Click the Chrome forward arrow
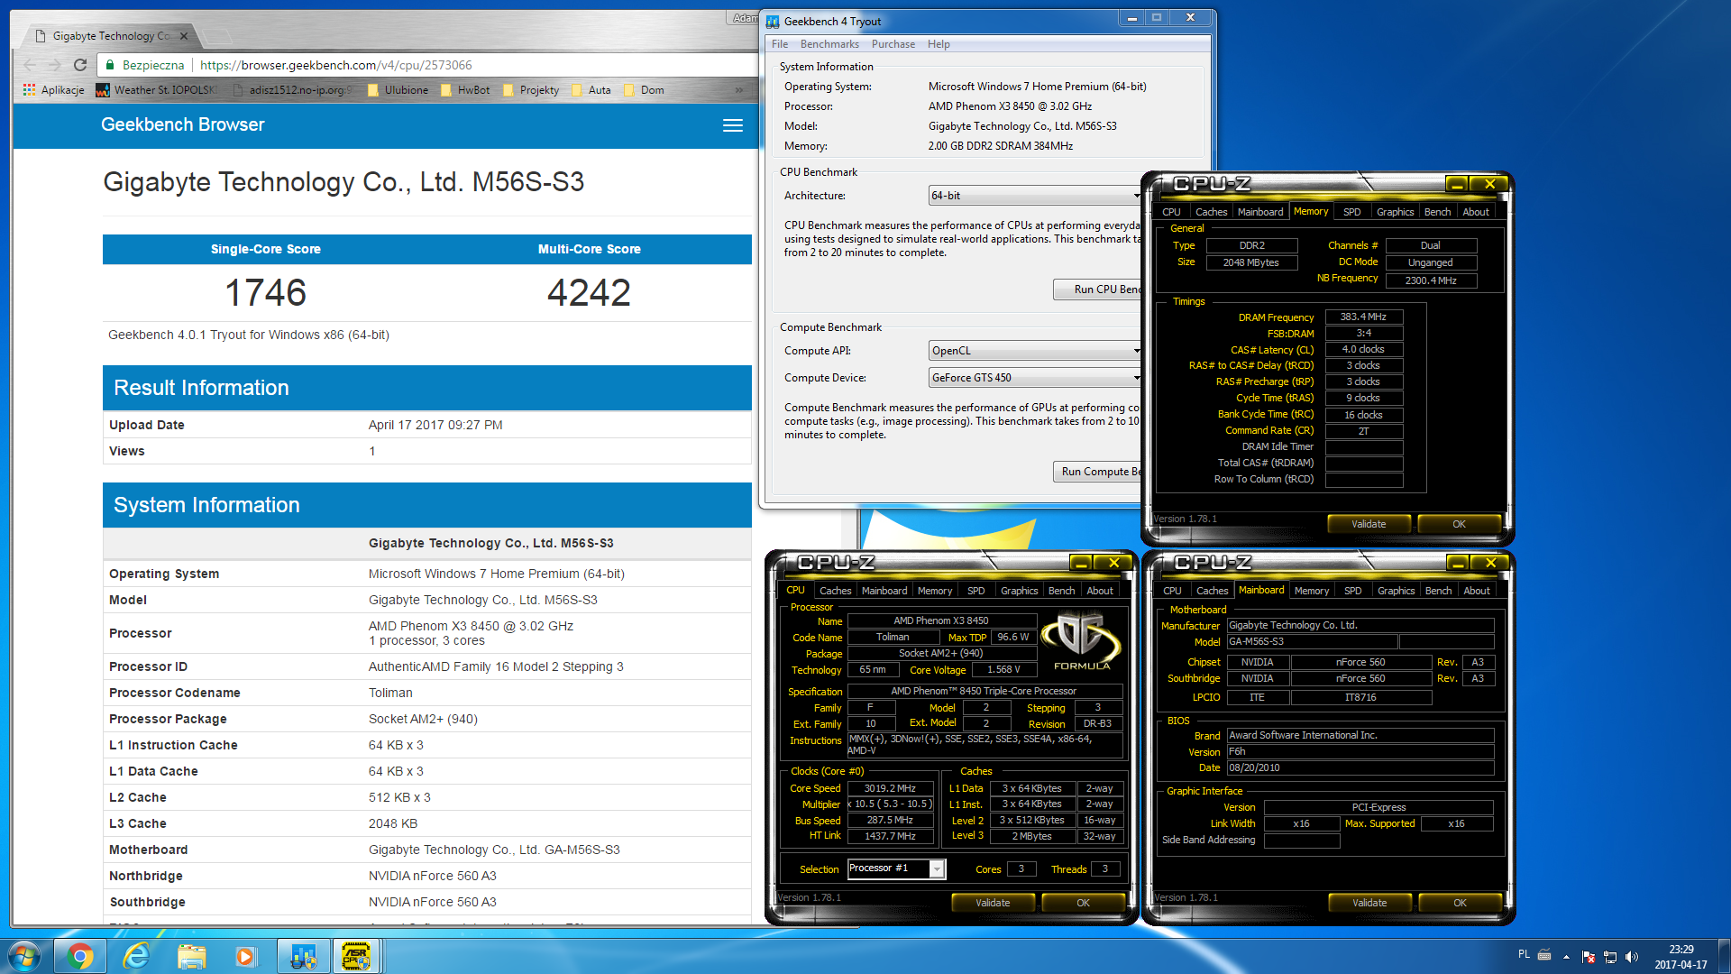The height and width of the screenshot is (974, 1731). pyautogui.click(x=54, y=65)
